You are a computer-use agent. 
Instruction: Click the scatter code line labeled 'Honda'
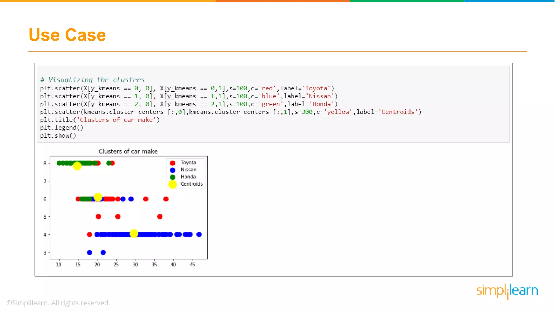coord(189,104)
